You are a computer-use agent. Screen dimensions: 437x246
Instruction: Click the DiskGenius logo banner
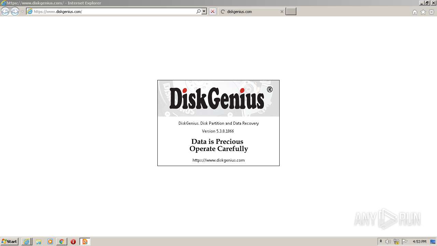tap(218, 98)
